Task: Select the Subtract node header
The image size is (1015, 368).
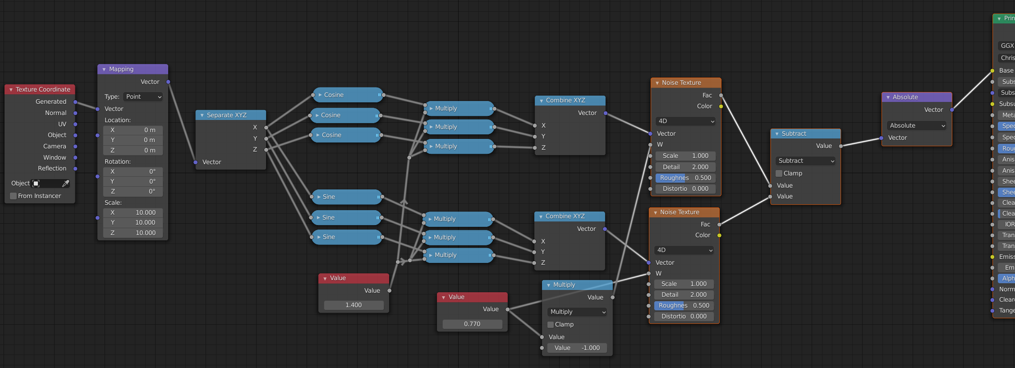Action: tap(805, 134)
